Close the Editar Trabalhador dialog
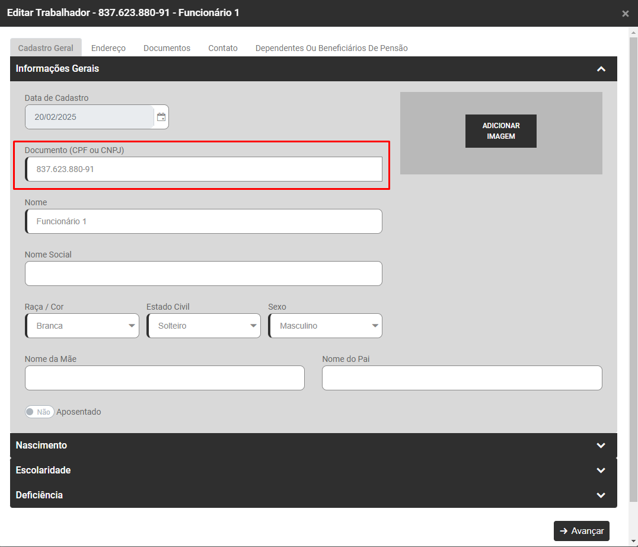 (625, 14)
